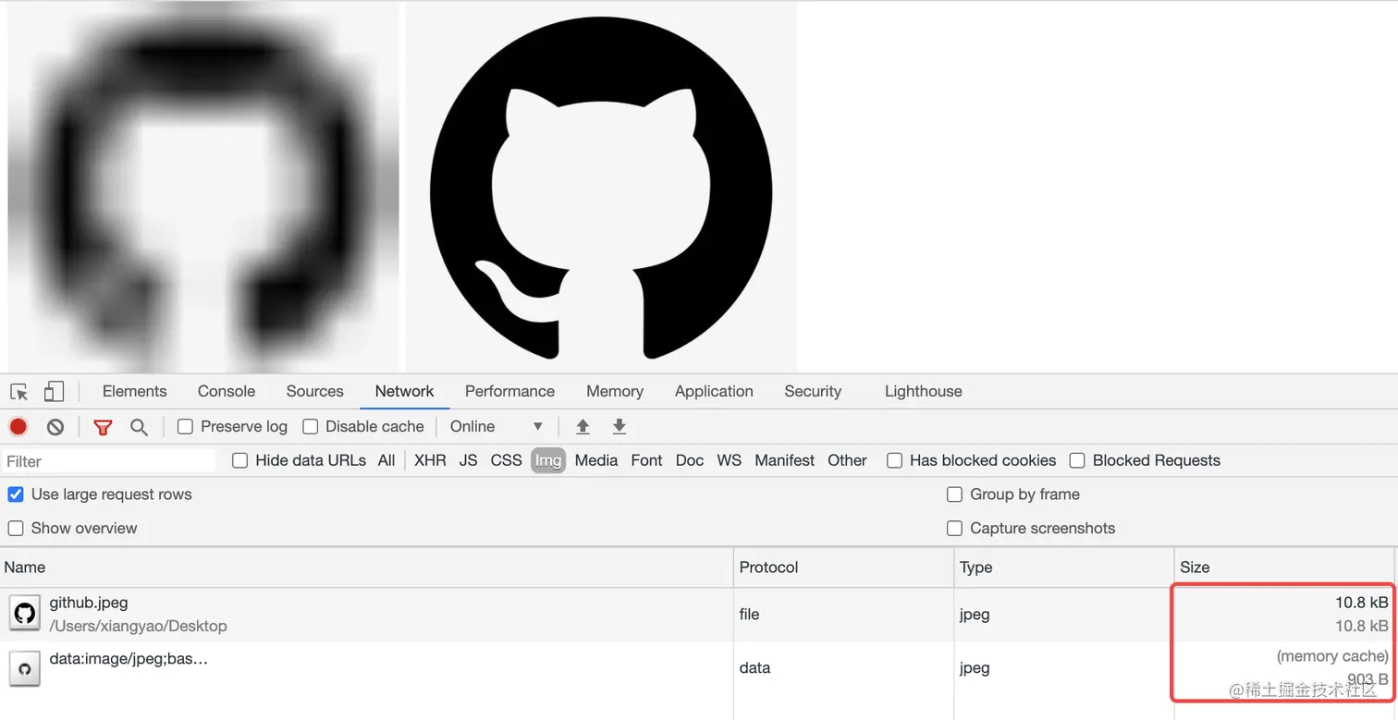The height and width of the screenshot is (720, 1398).
Task: Open network search with magnifier icon
Action: point(139,427)
